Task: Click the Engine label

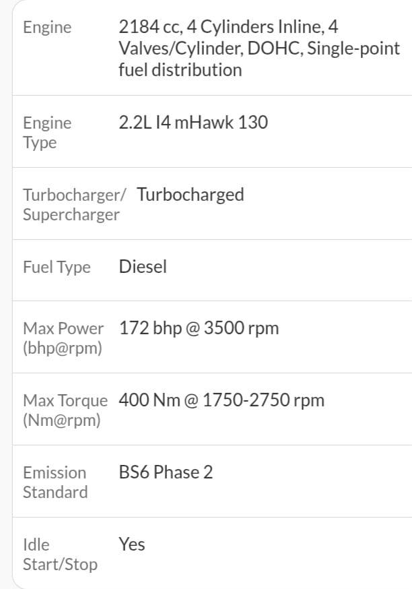Action: [46, 28]
